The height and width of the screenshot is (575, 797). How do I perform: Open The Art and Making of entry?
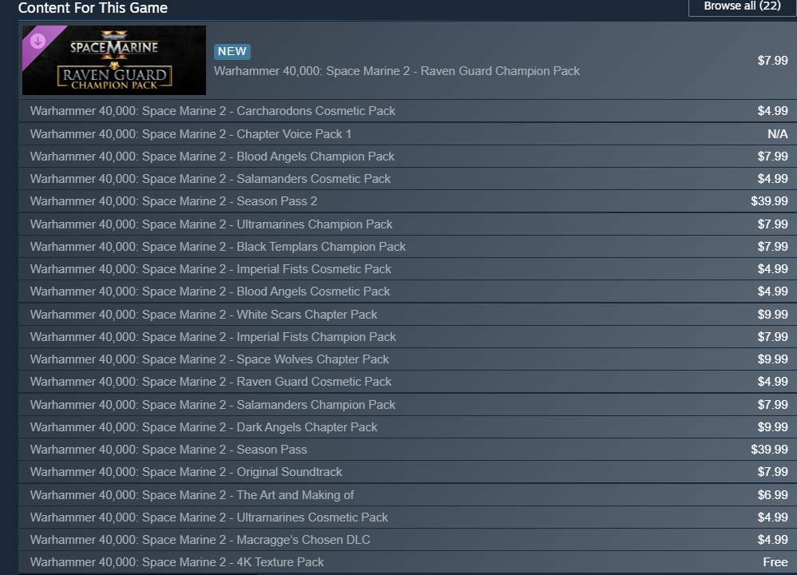coord(407,494)
